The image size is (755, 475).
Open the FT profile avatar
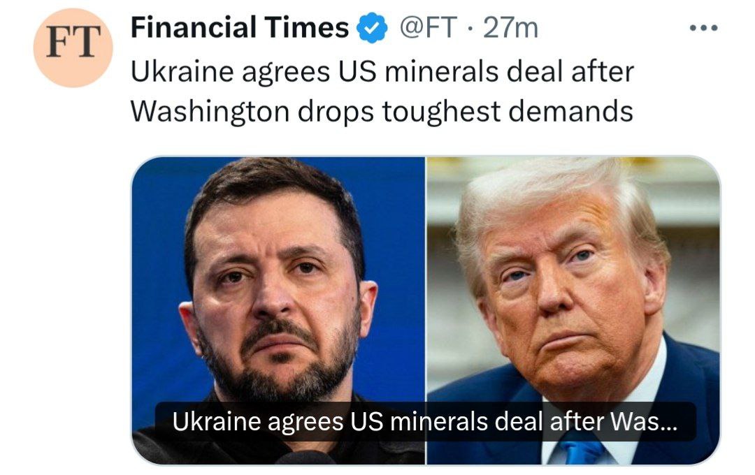click(x=73, y=47)
